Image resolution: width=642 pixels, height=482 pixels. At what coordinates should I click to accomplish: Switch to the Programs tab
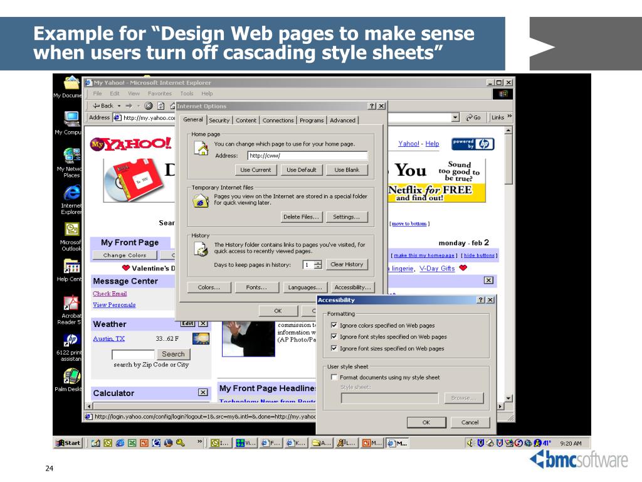click(312, 120)
